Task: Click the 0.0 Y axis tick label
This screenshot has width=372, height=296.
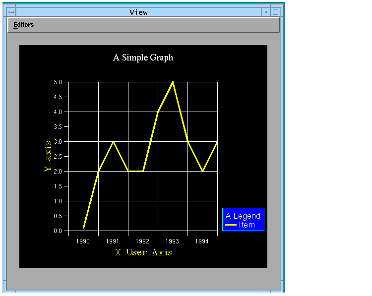Action: point(58,231)
